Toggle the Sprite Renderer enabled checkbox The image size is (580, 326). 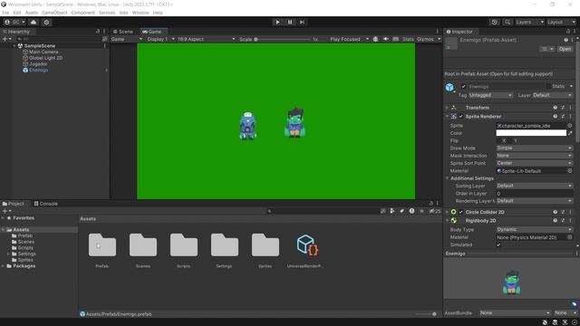461,117
